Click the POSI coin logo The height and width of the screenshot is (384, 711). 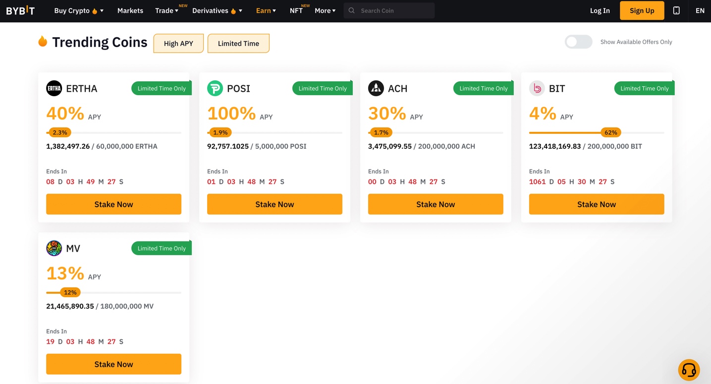[x=215, y=88]
